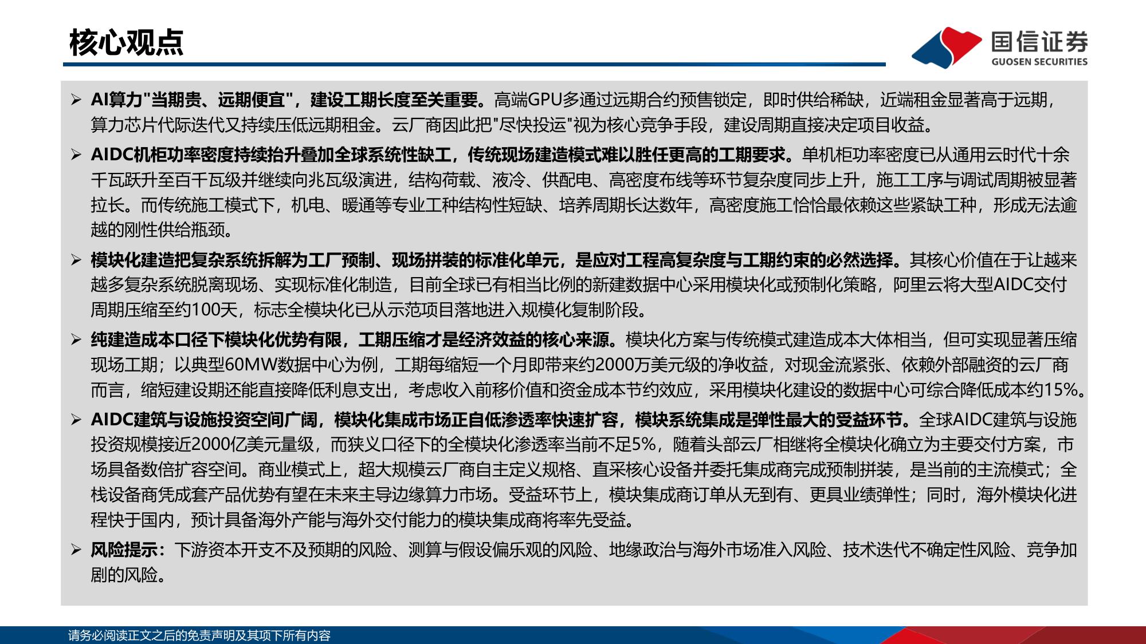Click the text 剧的风险
Image resolution: width=1146 pixels, height=644 pixels.
point(124,575)
